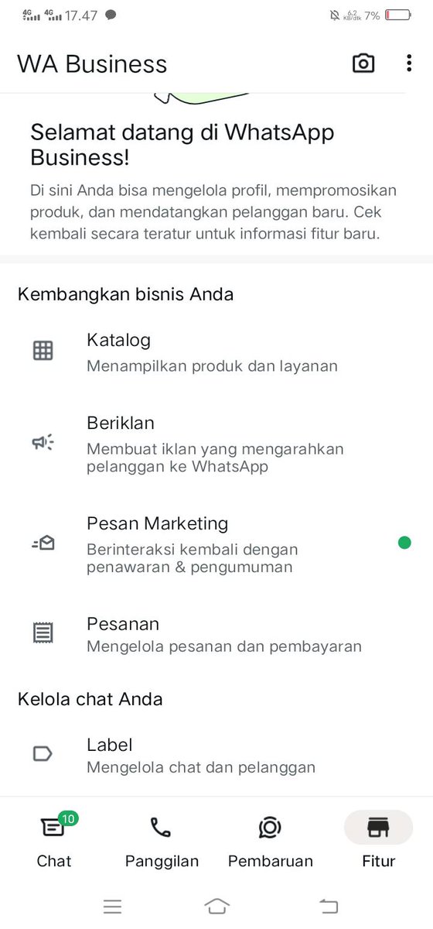Screen dimensions: 433x929
Task: Tap the Pesan Marketing envelope icon
Action: click(43, 543)
